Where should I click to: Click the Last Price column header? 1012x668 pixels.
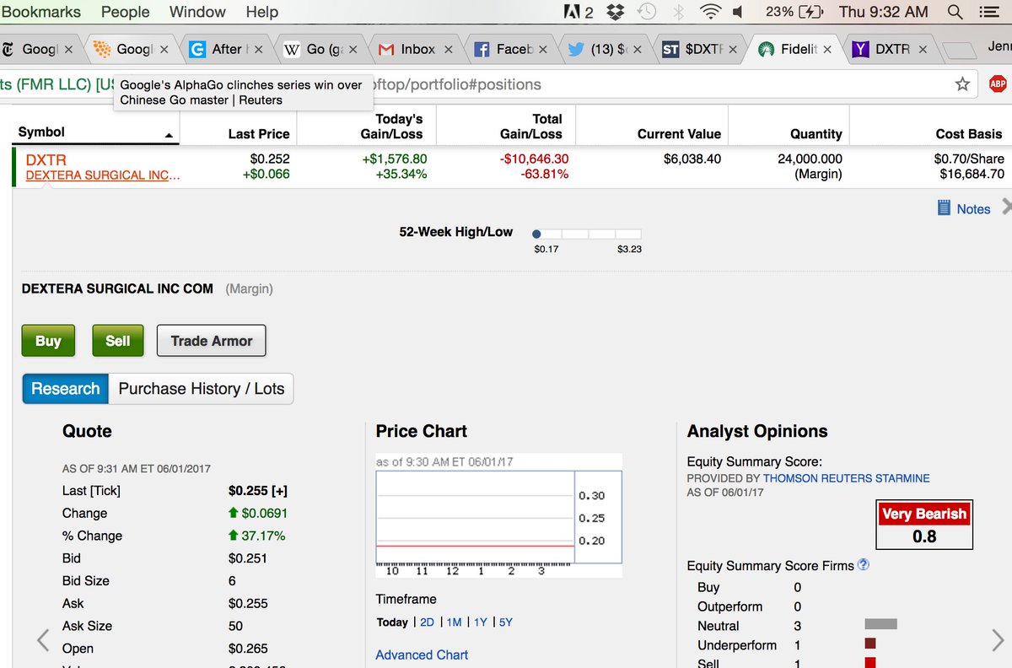(x=259, y=134)
